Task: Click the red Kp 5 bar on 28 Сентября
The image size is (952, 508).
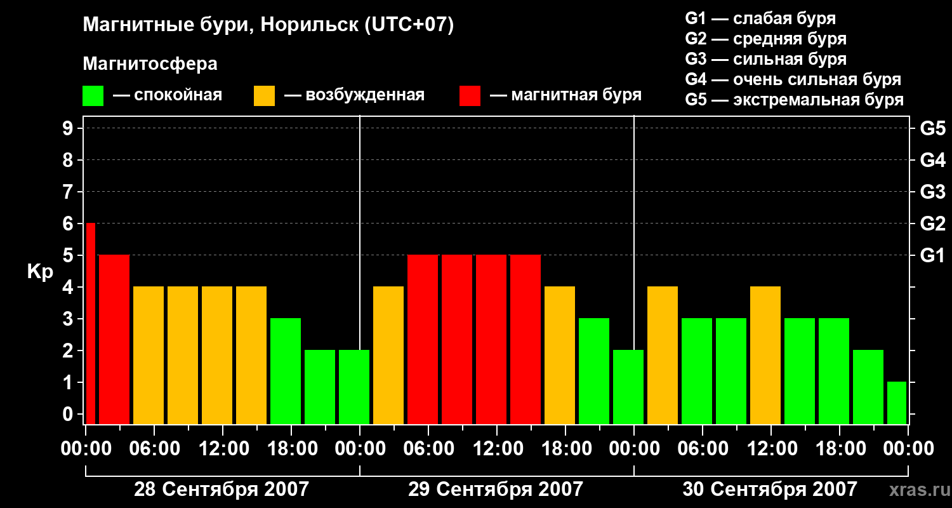Action: (x=114, y=339)
